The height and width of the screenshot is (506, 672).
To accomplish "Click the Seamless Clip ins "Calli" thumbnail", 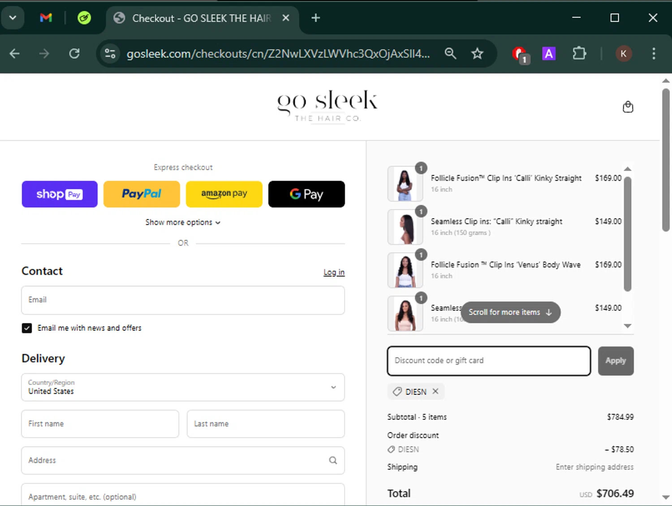I will [x=405, y=227].
